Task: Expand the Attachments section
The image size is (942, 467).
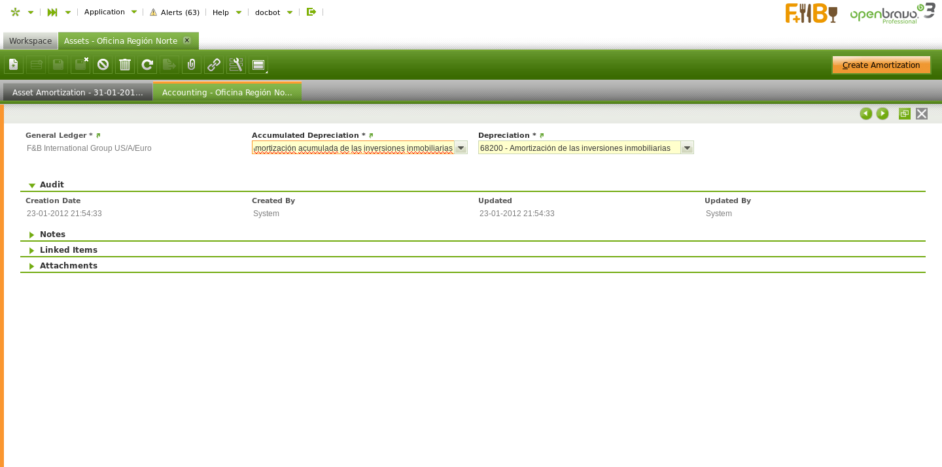Action: pyautogui.click(x=32, y=266)
